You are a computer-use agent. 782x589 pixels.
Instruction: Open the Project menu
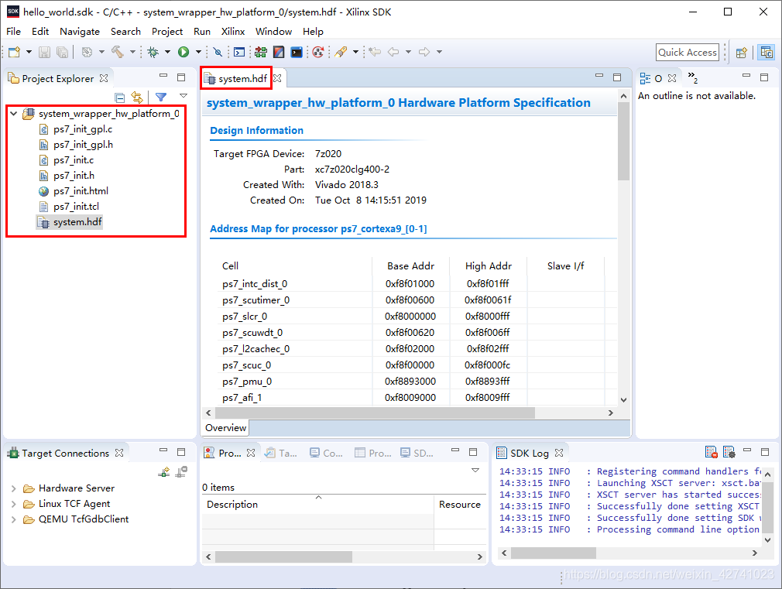click(x=167, y=32)
